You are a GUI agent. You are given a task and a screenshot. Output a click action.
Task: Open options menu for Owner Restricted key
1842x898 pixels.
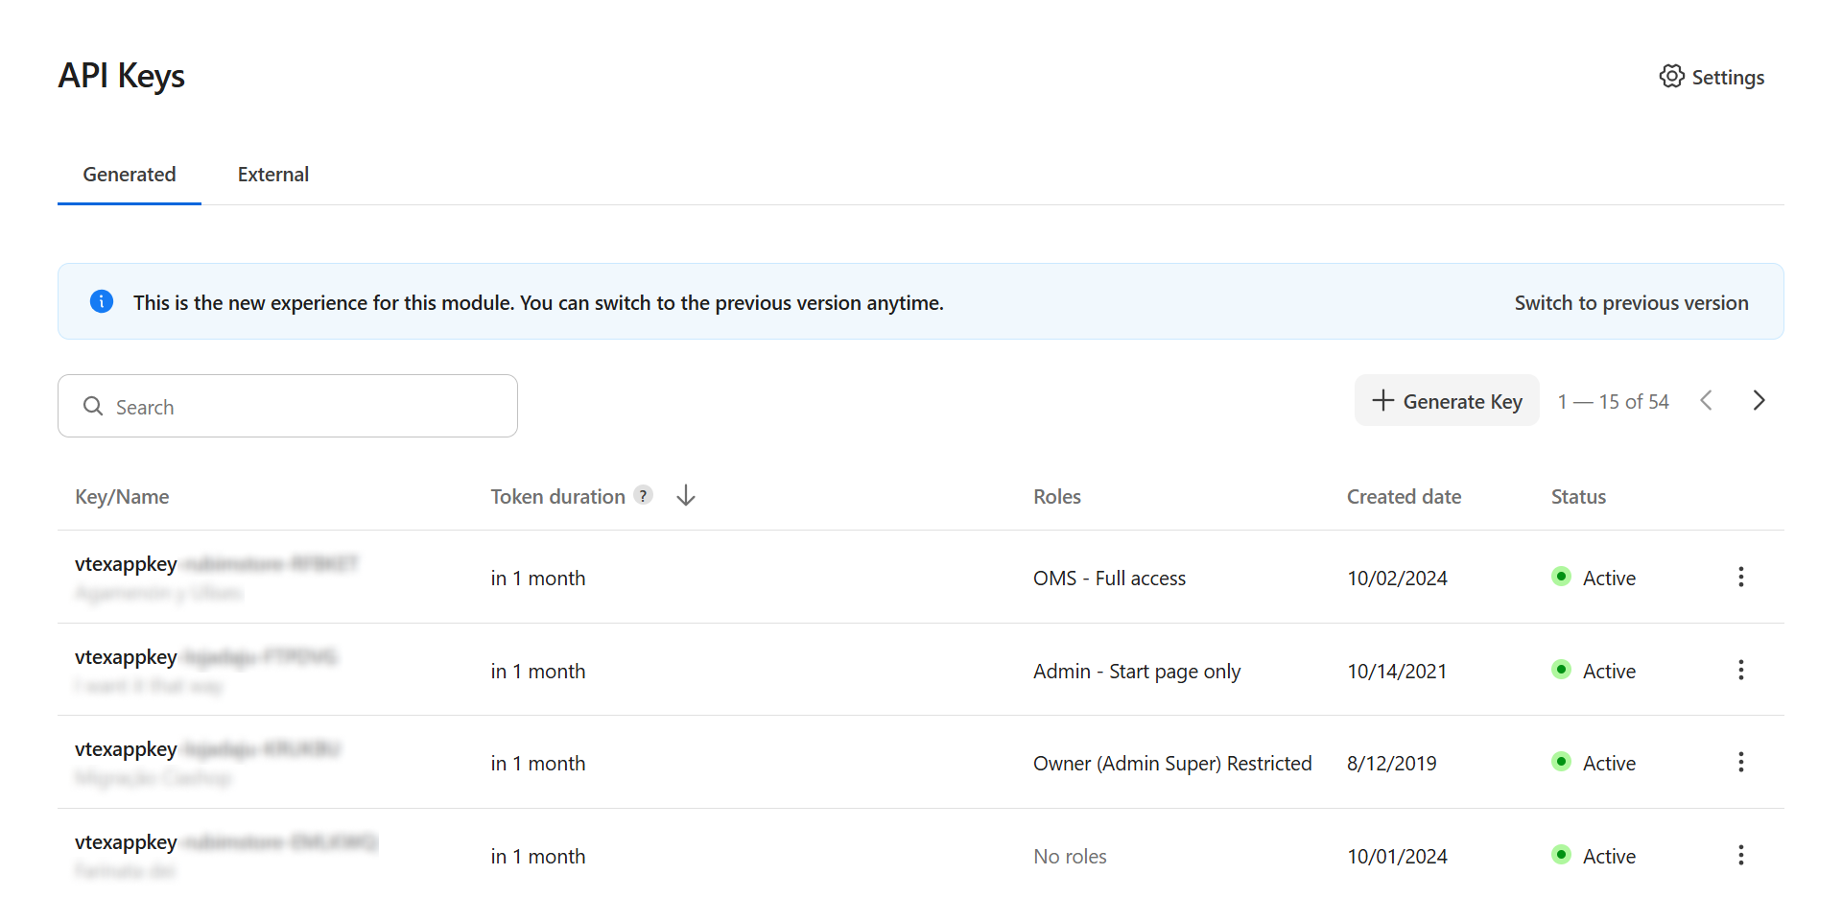pos(1740,763)
